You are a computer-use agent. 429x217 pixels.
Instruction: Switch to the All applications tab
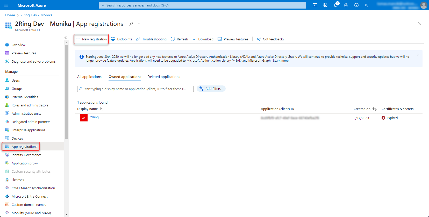coord(89,77)
